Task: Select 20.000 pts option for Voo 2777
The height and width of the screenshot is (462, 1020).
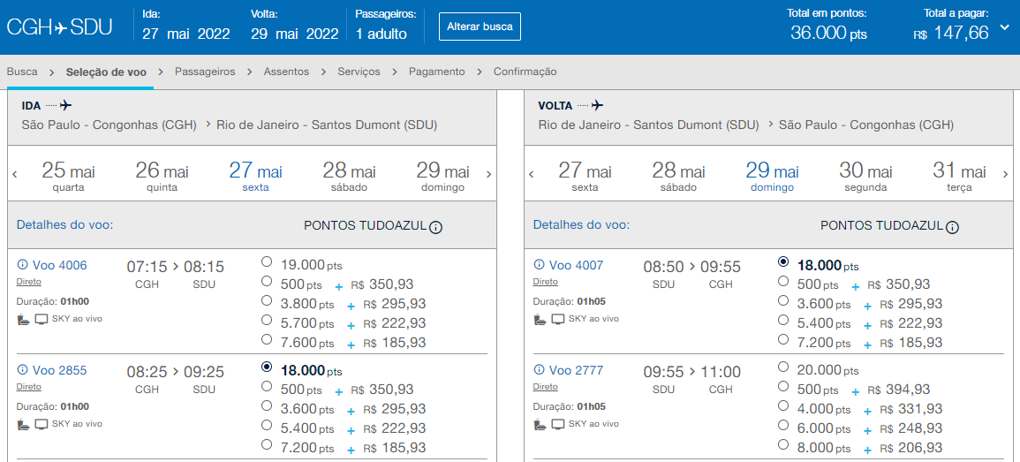Action: point(783,367)
